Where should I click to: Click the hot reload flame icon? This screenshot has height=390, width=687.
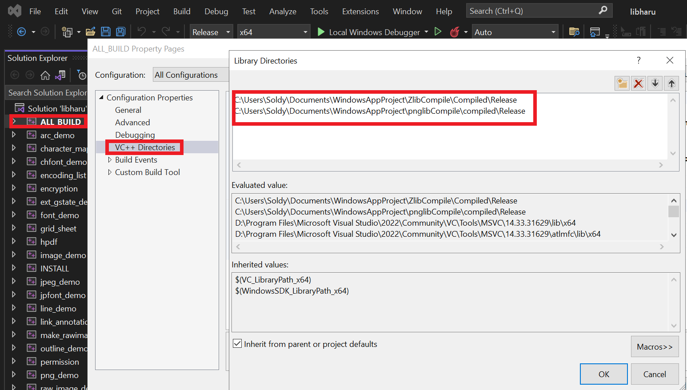click(454, 32)
